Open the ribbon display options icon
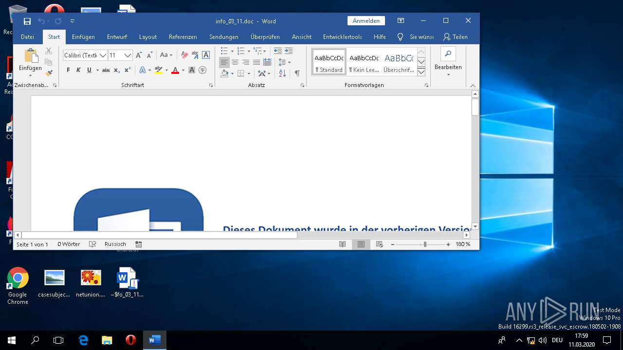The width and height of the screenshot is (623, 350). pos(401,21)
